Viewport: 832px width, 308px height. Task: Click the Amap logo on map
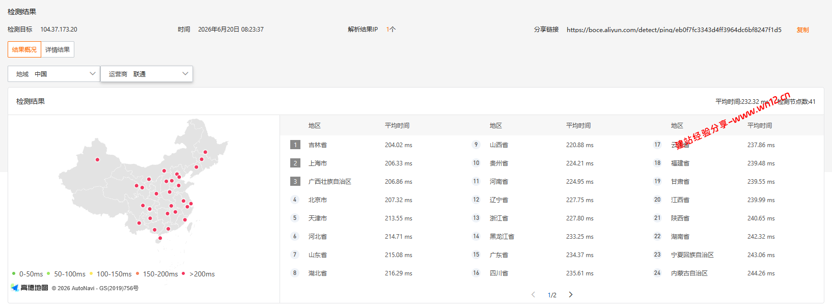click(x=30, y=288)
